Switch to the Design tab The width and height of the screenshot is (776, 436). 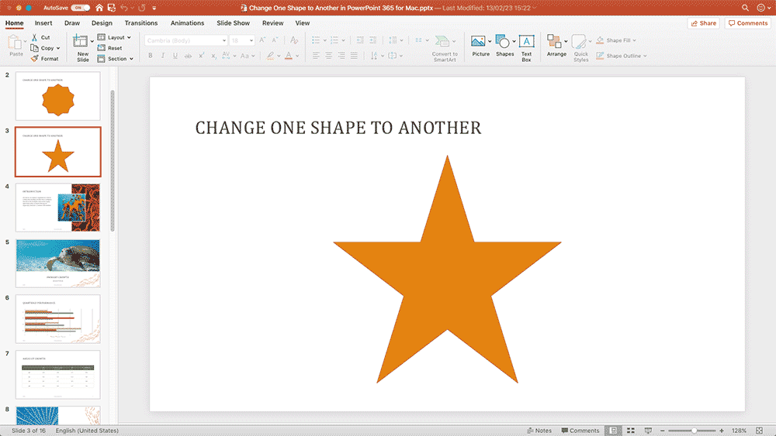102,23
